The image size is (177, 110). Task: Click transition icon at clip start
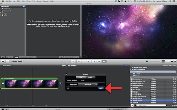pos(3,84)
